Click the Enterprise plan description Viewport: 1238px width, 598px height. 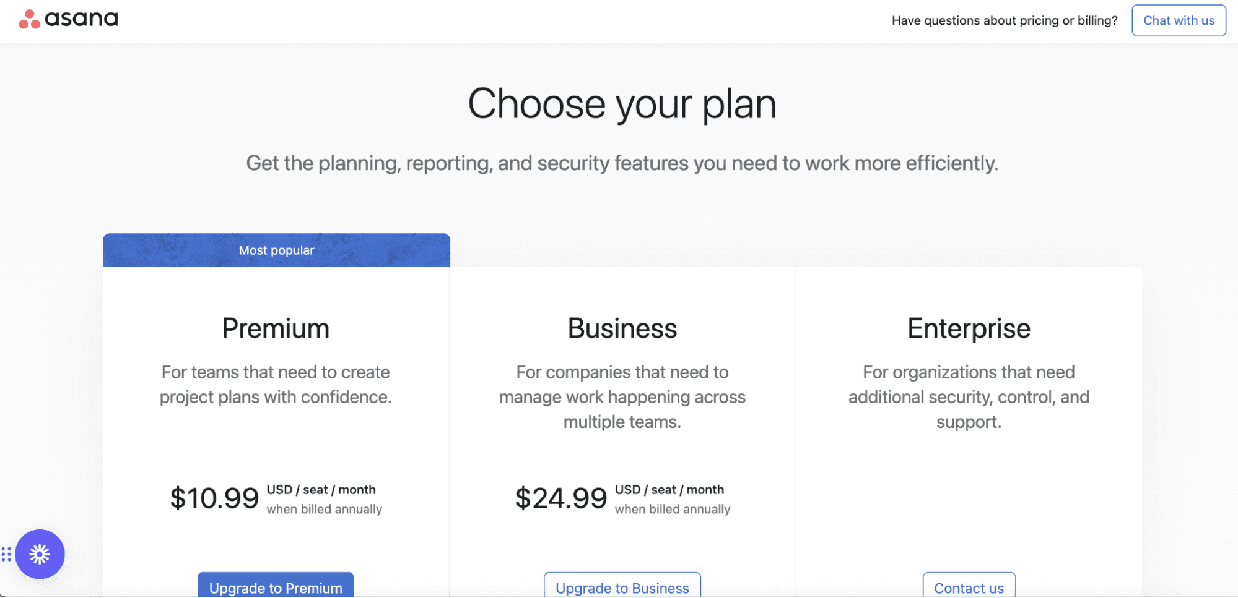(x=969, y=396)
